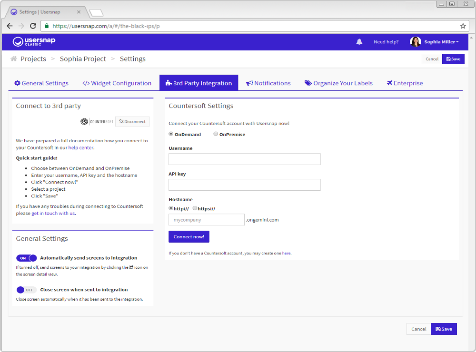Screen dimensions: 476x352
Task: Focus the API key input field
Action: tap(244, 185)
